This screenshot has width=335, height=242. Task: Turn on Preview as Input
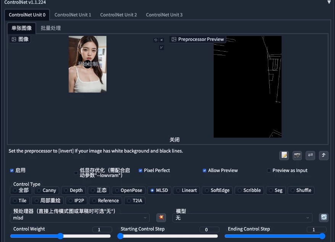pos(269,171)
